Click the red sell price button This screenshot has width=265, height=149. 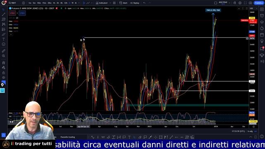[x=12, y=13]
